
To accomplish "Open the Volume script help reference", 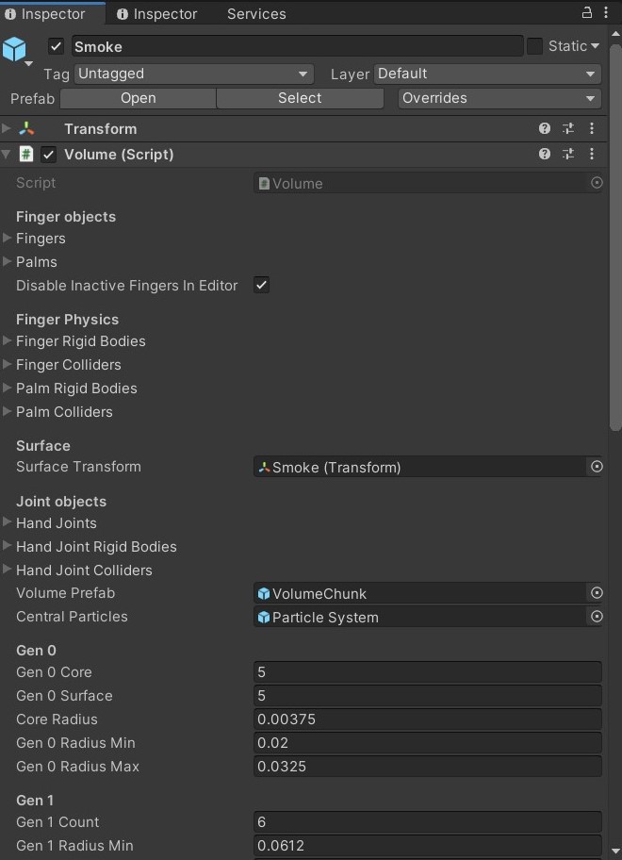I will 545,154.
